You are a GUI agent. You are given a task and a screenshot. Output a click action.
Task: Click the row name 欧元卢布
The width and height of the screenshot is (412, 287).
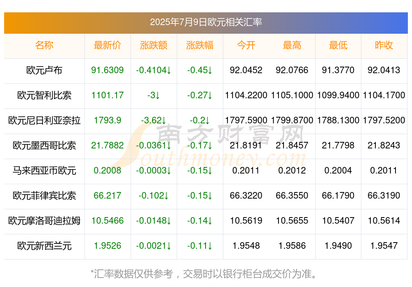point(44,70)
